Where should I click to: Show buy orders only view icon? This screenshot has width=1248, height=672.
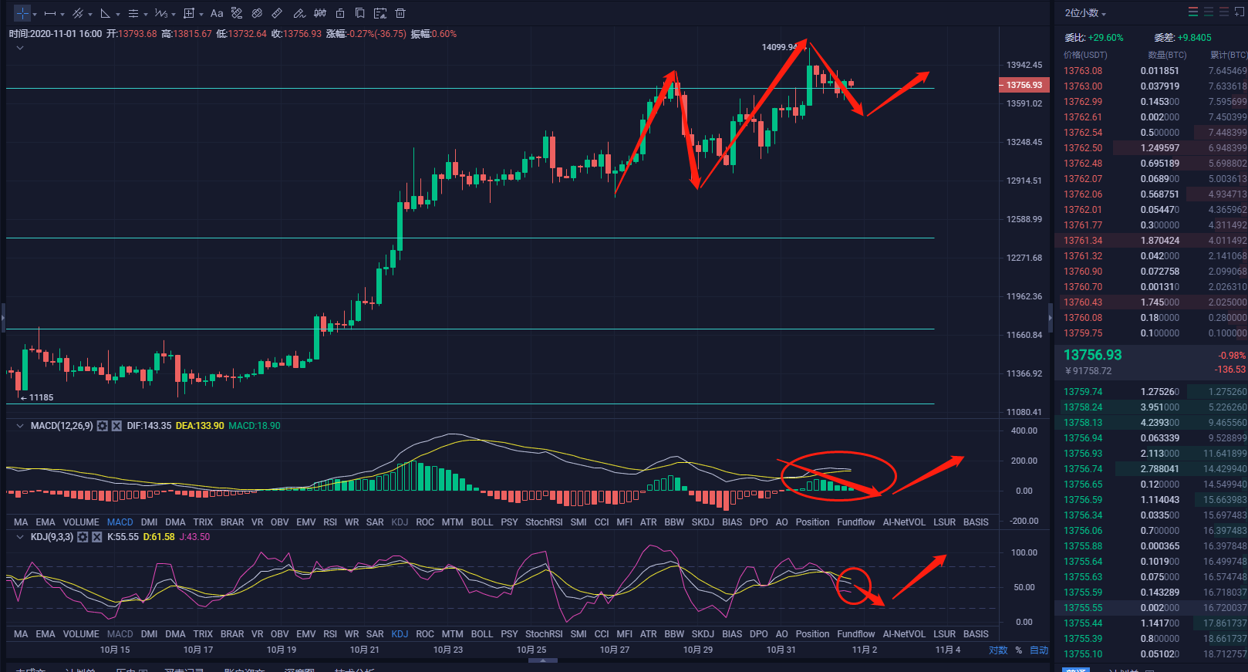1209,12
